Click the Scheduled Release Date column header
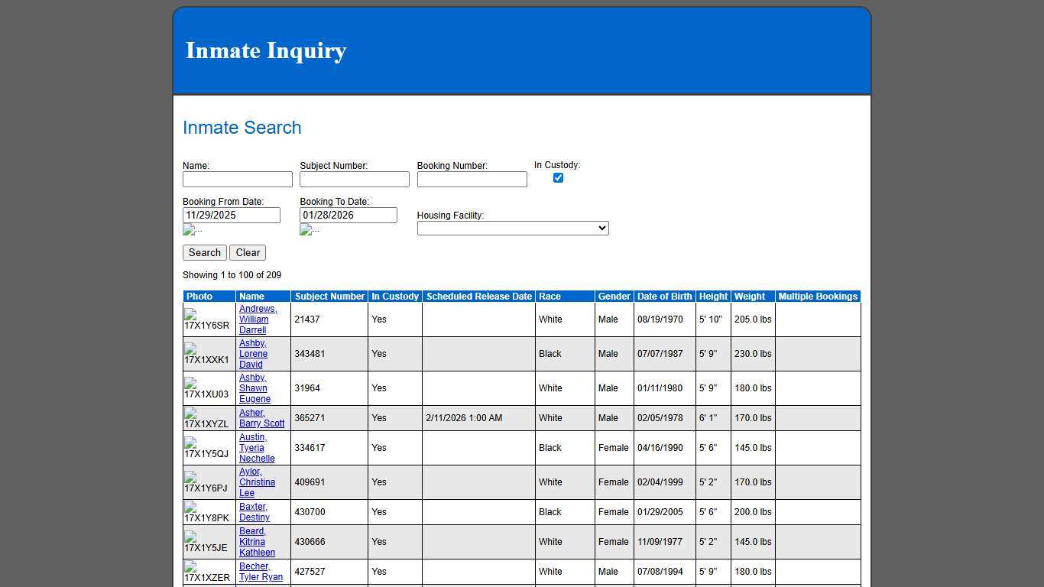1044x587 pixels. tap(478, 297)
